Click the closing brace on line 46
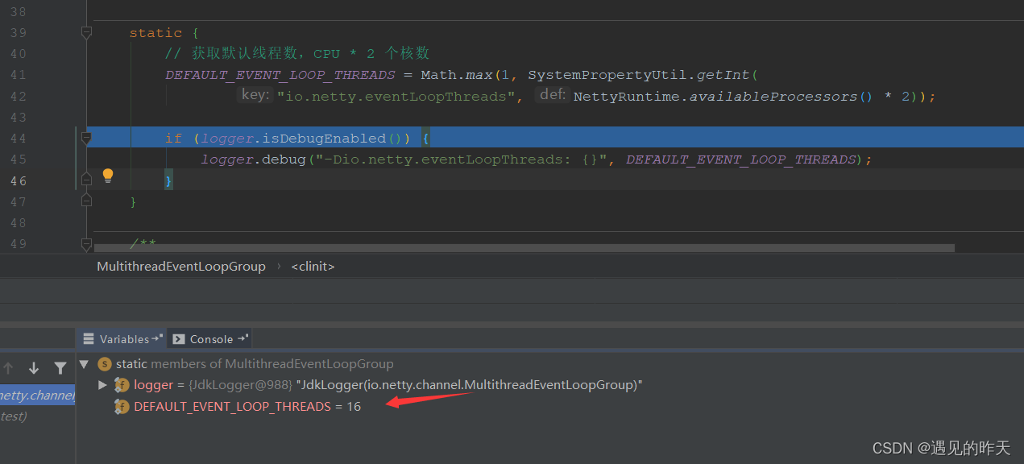 click(169, 180)
